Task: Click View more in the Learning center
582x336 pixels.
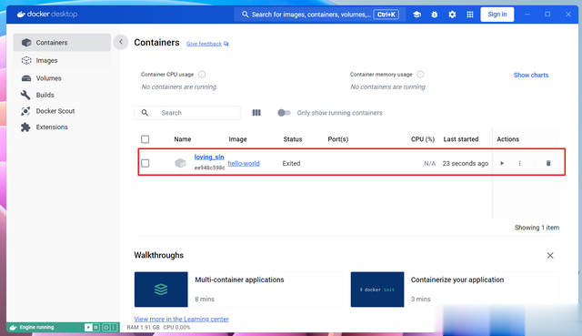Action: 181,319
